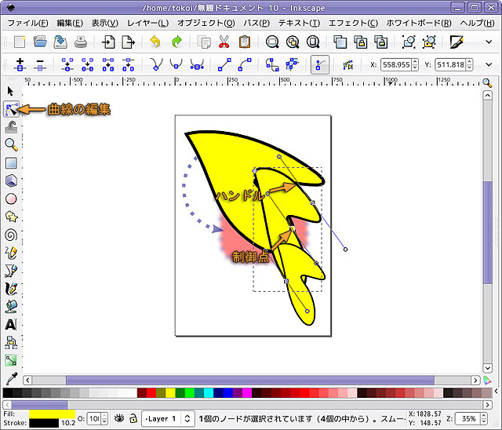Activate the Text tool
The image size is (502, 430).
coord(11,323)
